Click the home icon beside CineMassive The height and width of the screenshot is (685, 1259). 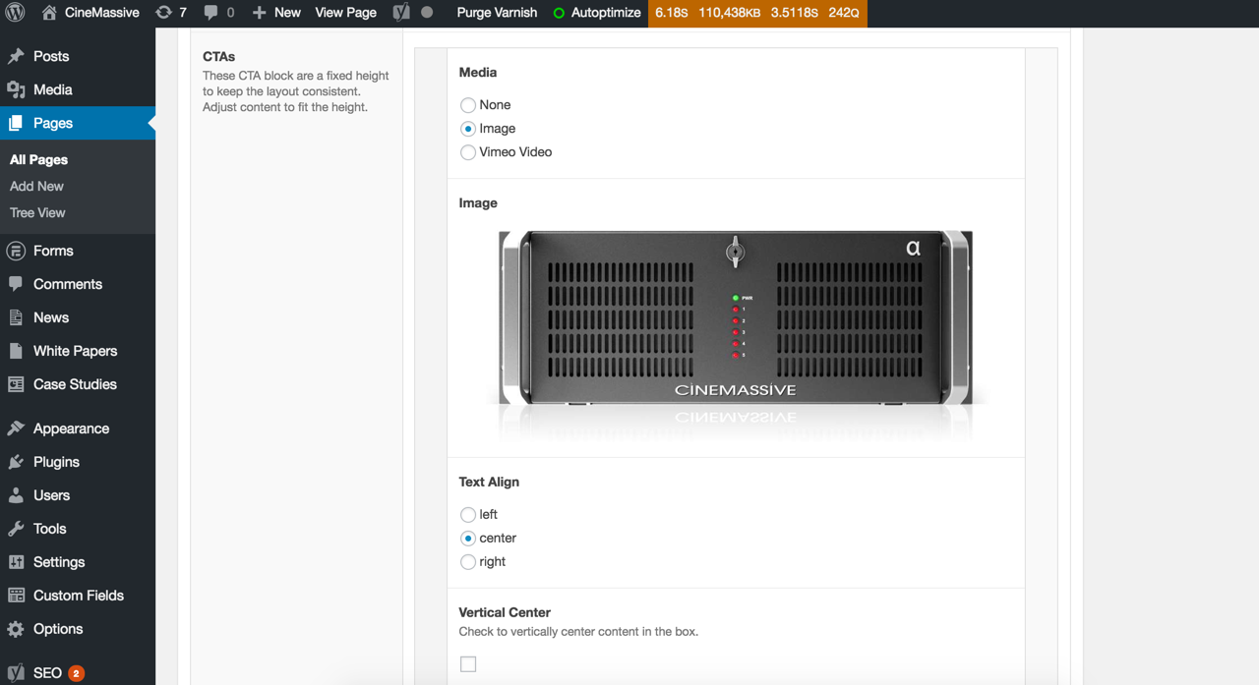pyautogui.click(x=49, y=13)
